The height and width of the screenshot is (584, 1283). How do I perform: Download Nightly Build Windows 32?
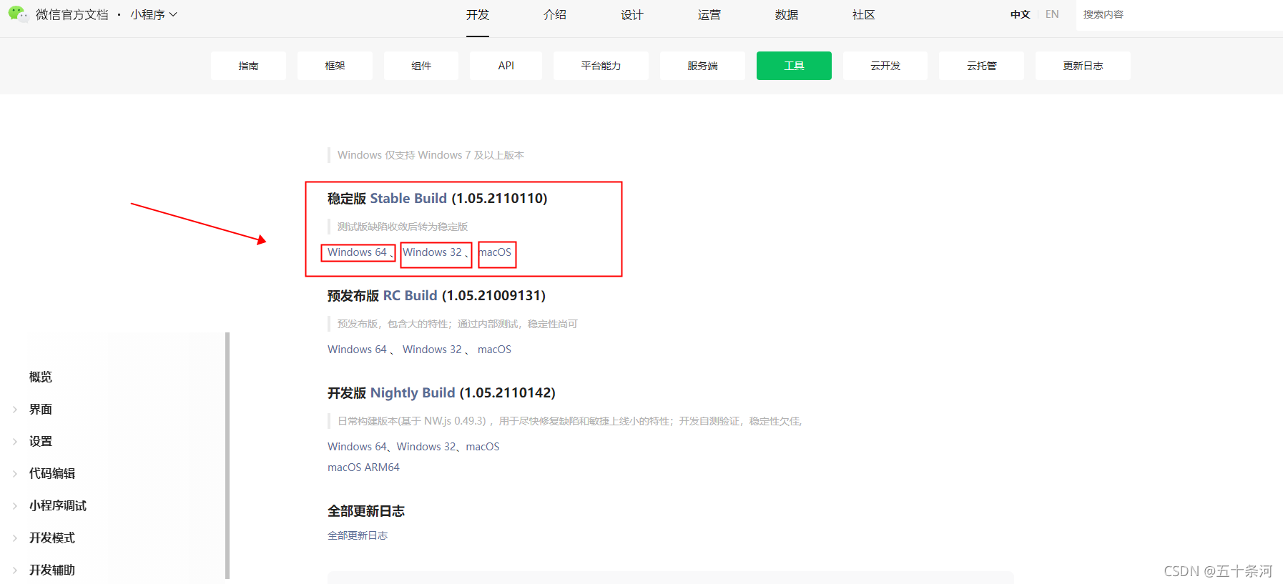pos(426,447)
